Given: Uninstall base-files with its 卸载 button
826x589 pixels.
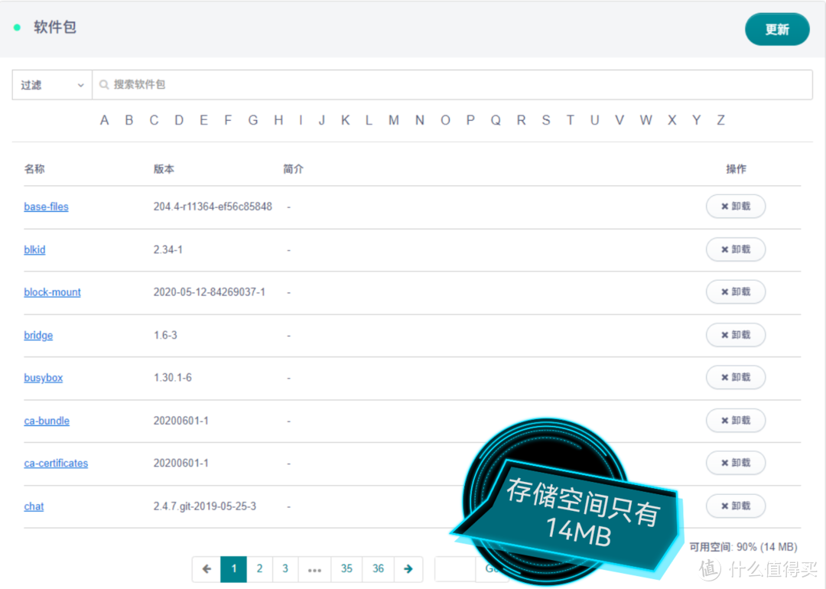Looking at the screenshot, I should click(x=736, y=206).
